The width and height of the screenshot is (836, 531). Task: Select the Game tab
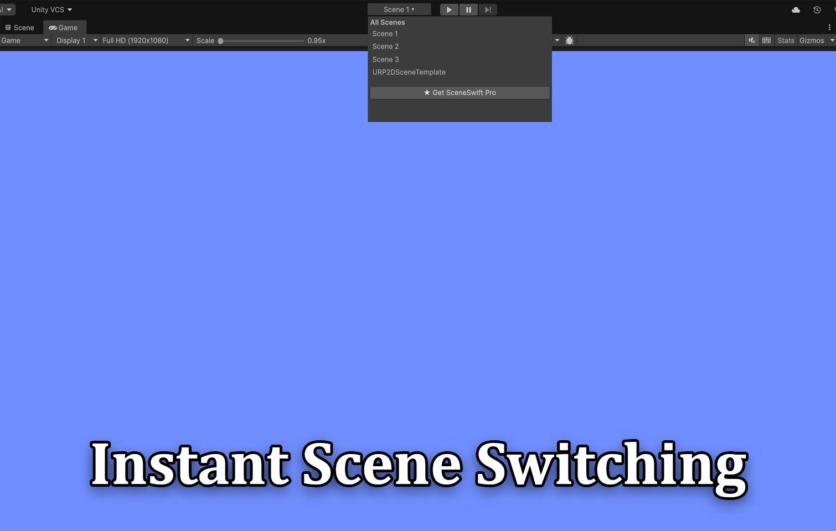coord(64,28)
